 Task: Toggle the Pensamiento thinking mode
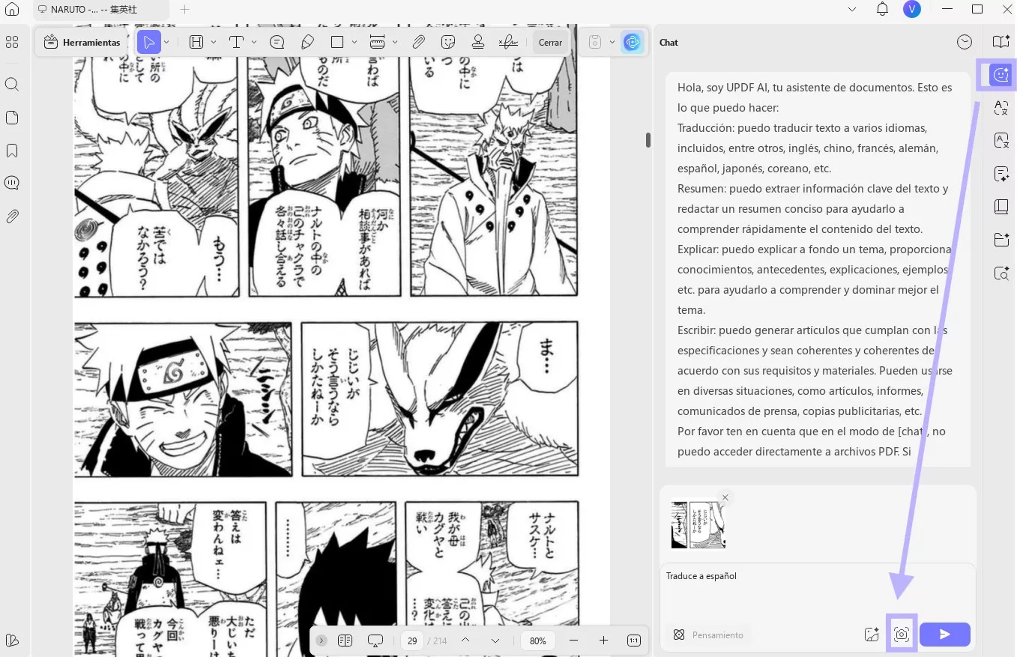click(708, 635)
